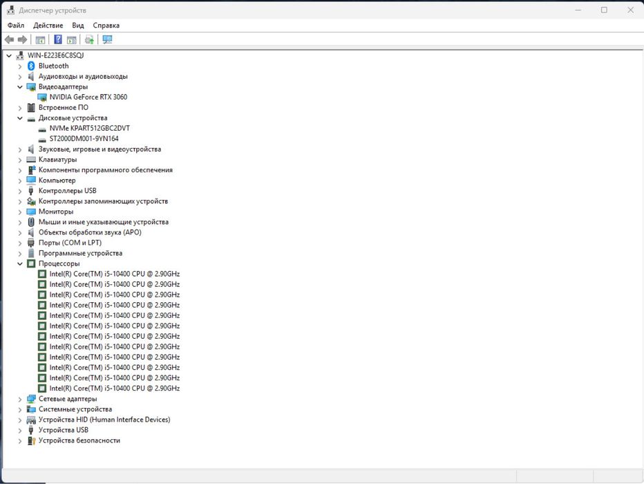Screen dimensions: 644x484
Task: Select the Аудиовходы и аудиовыходы label
Action: (x=83, y=77)
